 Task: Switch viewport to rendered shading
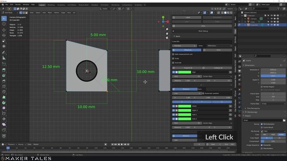pos(231,13)
